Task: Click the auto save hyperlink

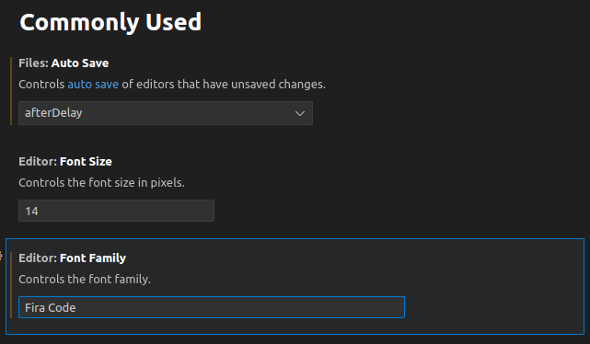Action: coord(93,85)
